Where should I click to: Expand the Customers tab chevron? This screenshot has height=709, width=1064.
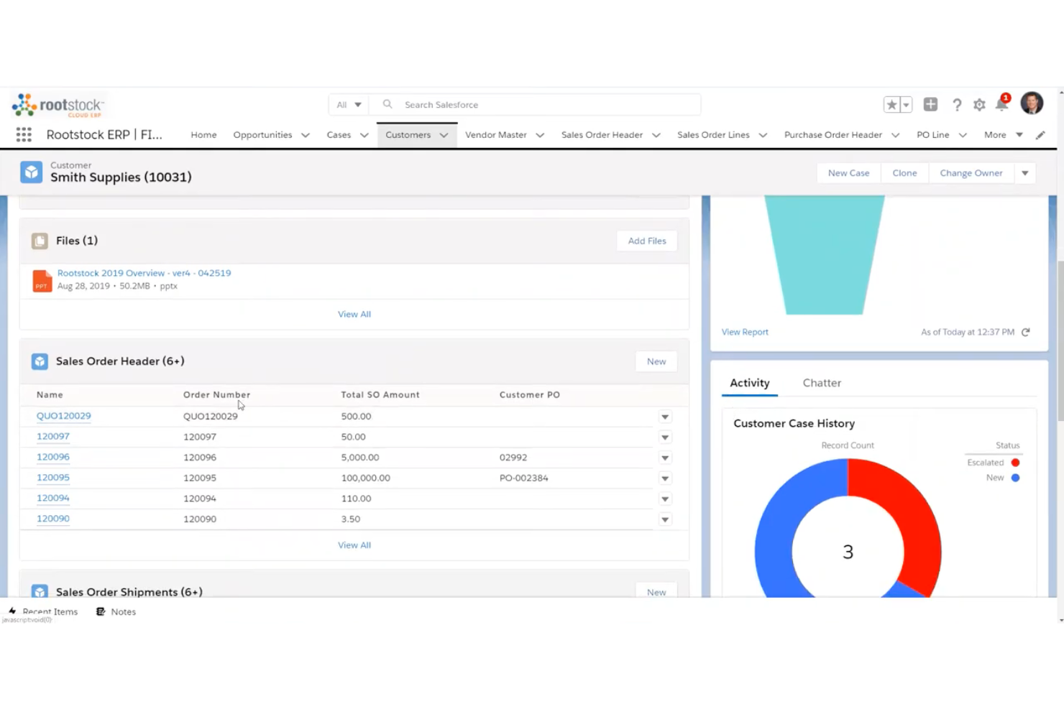(x=444, y=135)
